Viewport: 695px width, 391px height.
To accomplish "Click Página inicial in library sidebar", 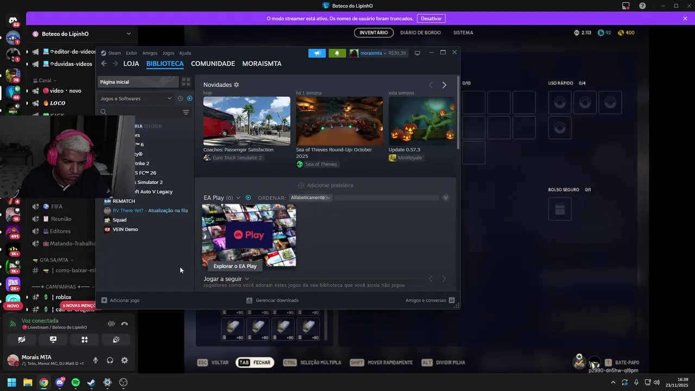I will coord(138,82).
